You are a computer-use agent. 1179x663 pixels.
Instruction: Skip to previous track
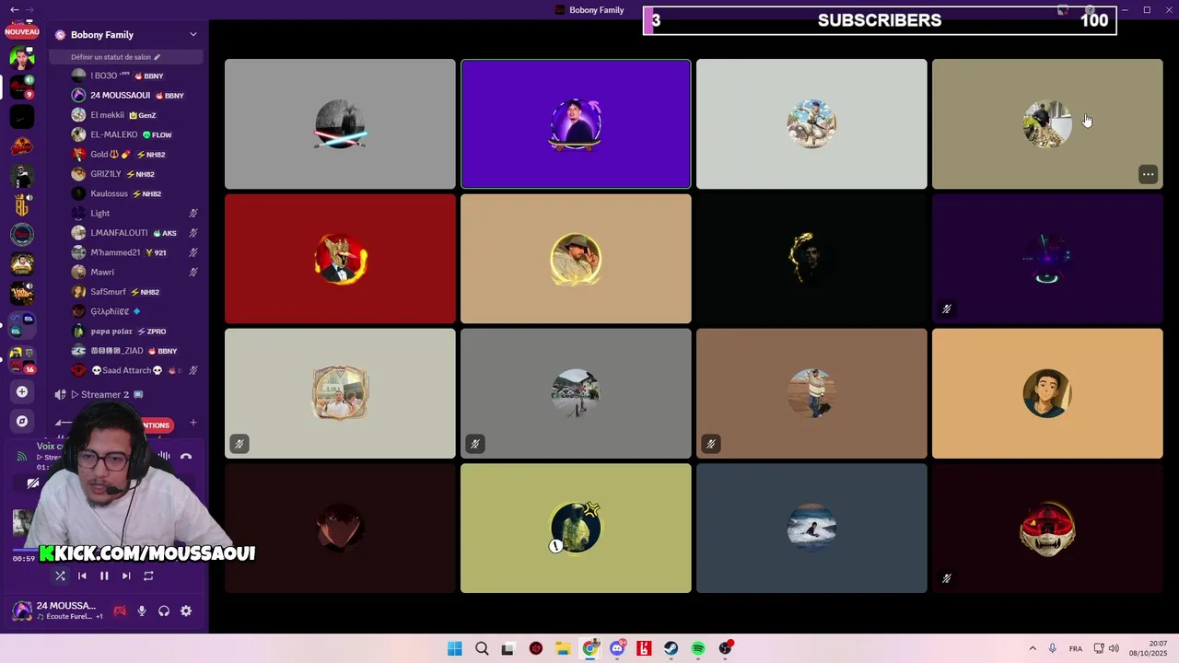pos(82,576)
